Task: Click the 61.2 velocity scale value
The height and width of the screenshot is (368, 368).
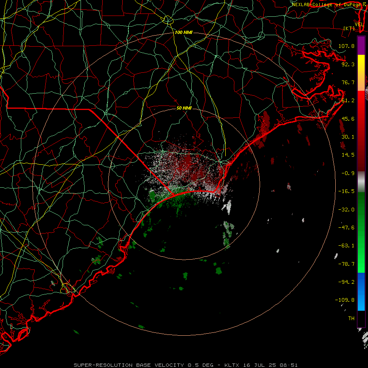Action: click(x=348, y=101)
